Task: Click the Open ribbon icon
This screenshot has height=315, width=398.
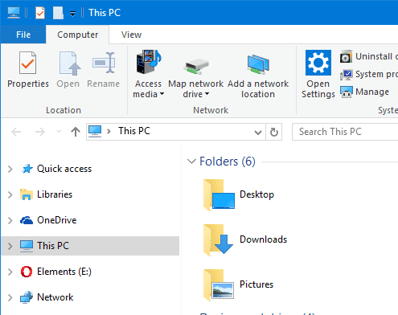Action: click(x=69, y=63)
